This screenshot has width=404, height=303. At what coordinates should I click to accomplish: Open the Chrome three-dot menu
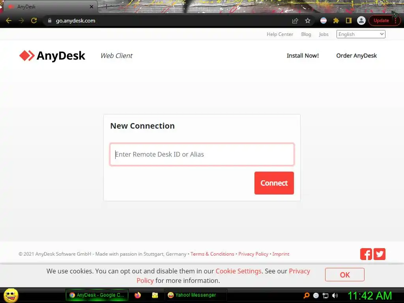pyautogui.click(x=396, y=21)
